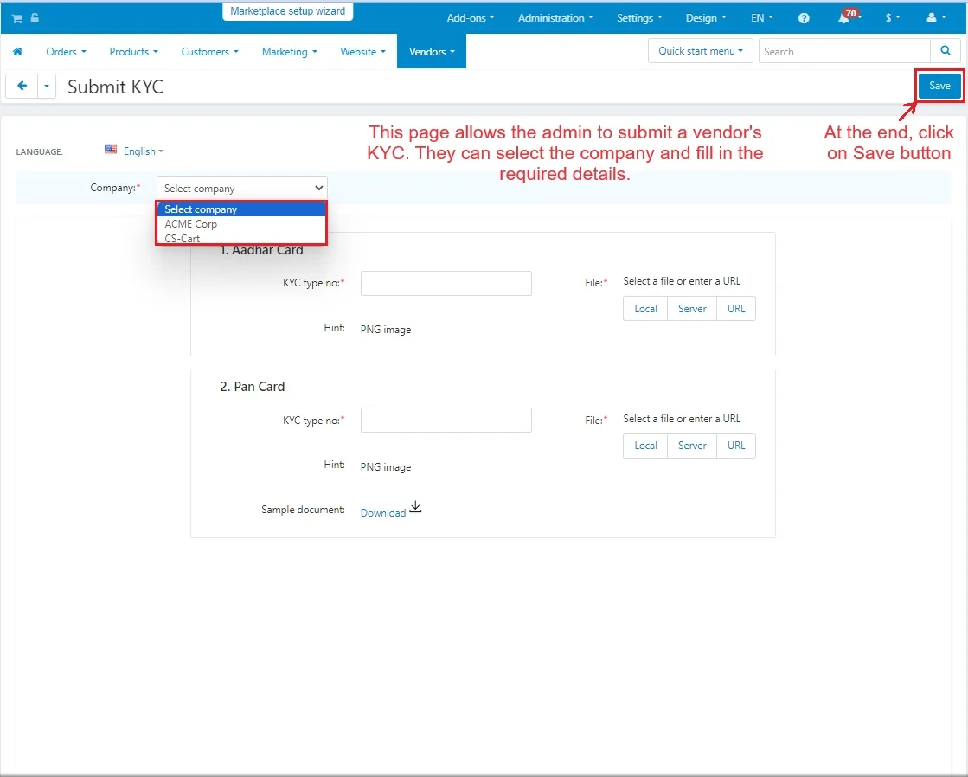Expand the English language selector

pos(134,151)
